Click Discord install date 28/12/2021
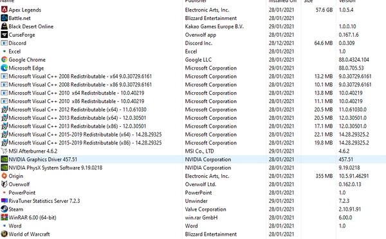 [x=281, y=43]
